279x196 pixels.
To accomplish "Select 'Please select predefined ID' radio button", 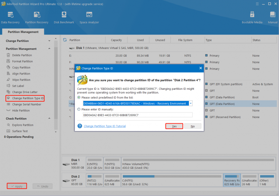I will point(79,97).
